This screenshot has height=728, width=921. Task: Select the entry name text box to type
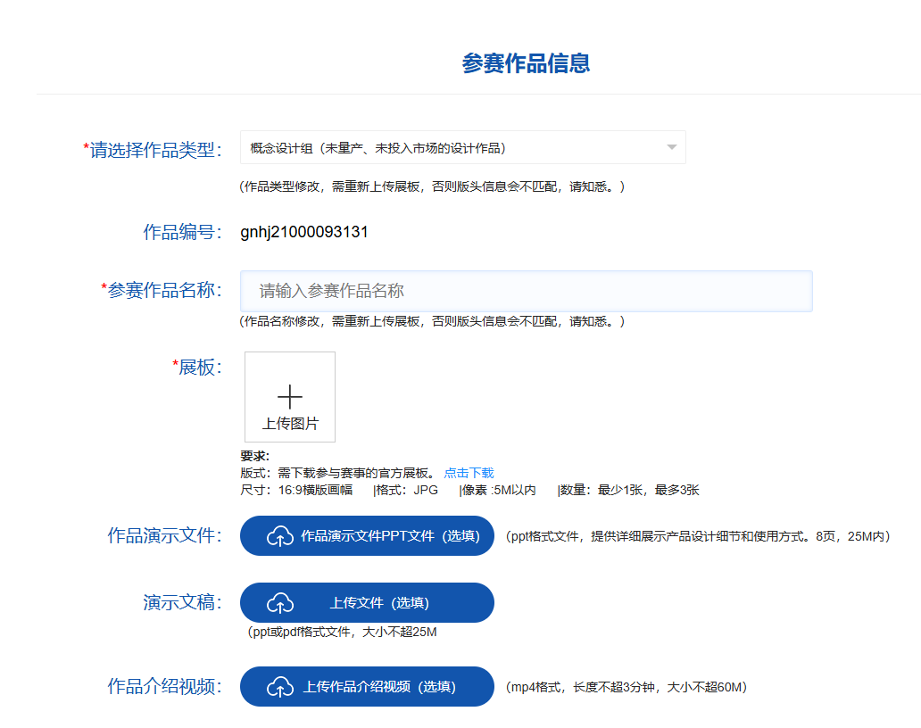click(526, 291)
